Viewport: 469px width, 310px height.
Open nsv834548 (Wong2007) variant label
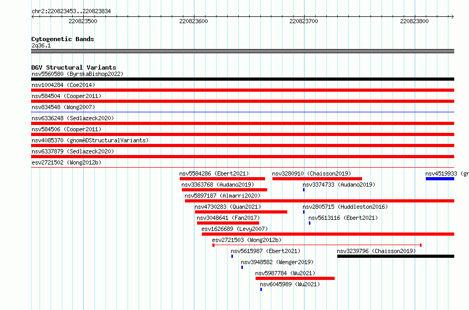[x=63, y=107]
